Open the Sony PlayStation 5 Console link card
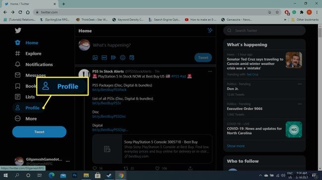Viewport: 322px width, 180px height. pos(152,149)
